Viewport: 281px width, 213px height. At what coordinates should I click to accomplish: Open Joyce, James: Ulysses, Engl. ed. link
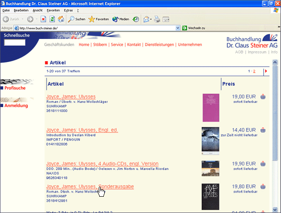(x=82, y=130)
